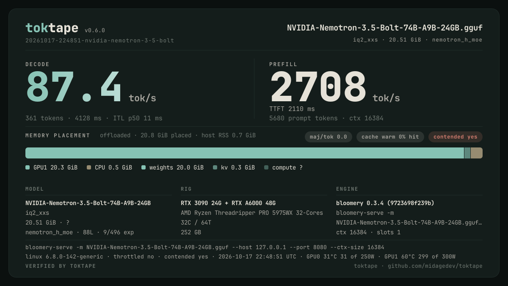The height and width of the screenshot is (286, 508).
Task: Click RTX 3090 24G + RTX A6000 48G
Action: 228,203
